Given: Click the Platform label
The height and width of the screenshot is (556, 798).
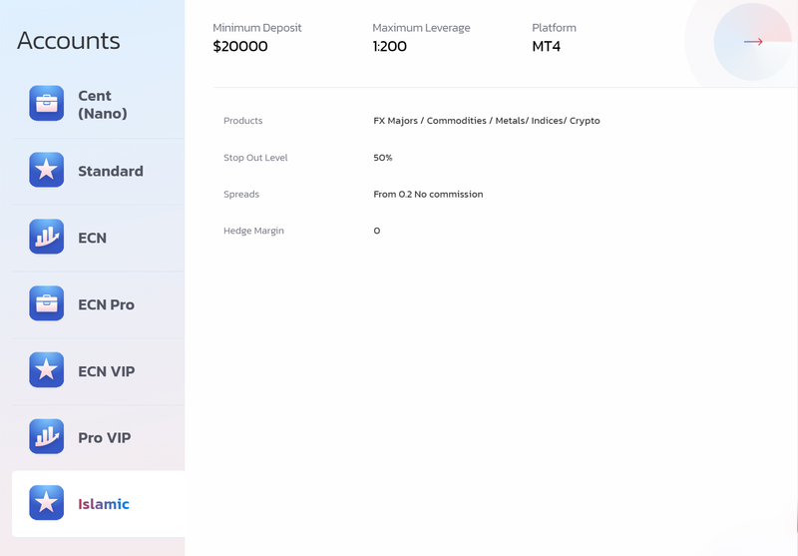Looking at the screenshot, I should (555, 28).
